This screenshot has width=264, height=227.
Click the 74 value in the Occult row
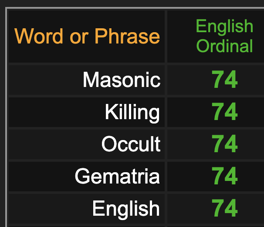[224, 144]
